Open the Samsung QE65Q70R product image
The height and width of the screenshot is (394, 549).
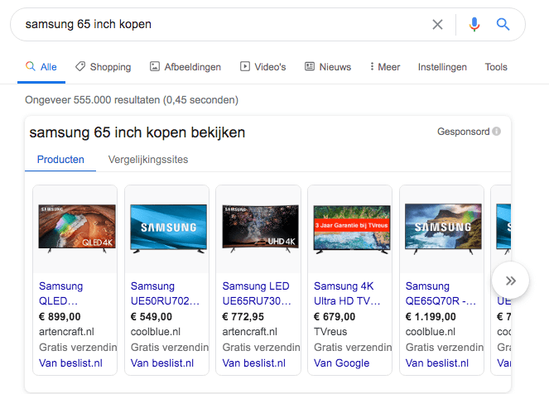443,228
